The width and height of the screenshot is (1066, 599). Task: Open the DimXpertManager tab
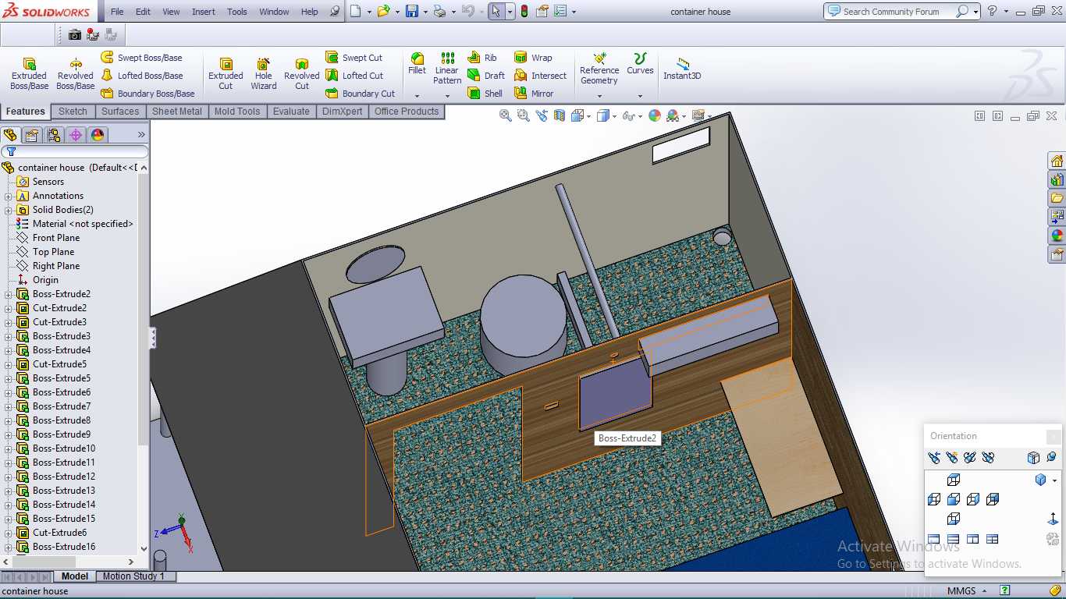coord(76,135)
